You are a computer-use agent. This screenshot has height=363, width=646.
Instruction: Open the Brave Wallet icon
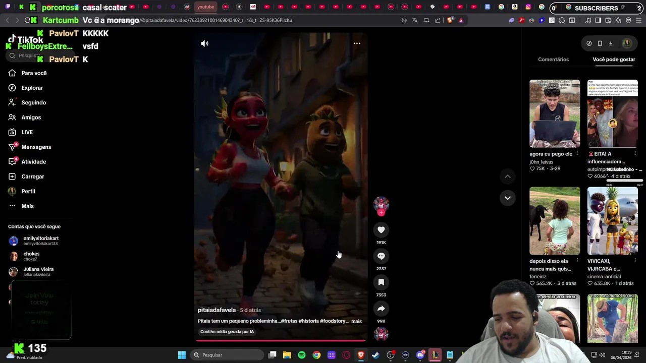(608, 20)
